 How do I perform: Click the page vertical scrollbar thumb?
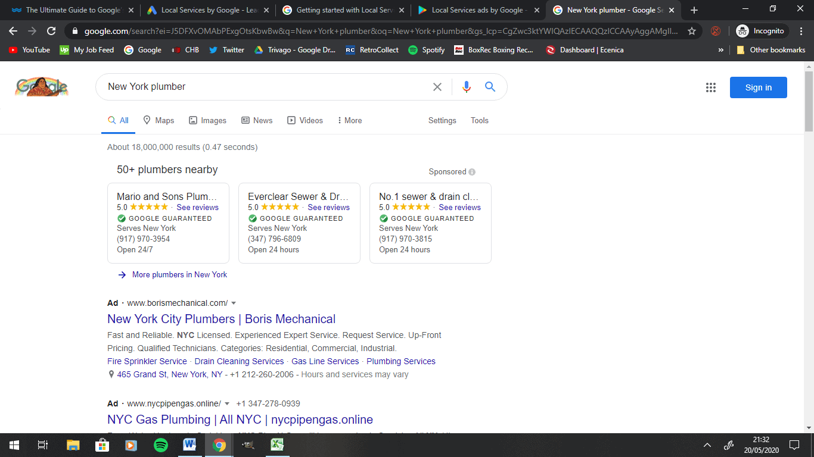tap(809, 101)
